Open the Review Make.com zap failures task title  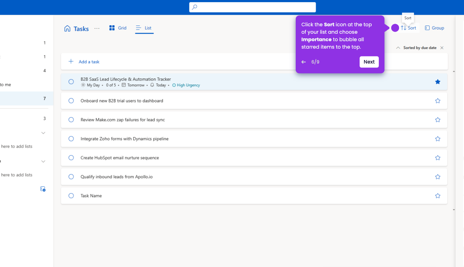pos(123,120)
